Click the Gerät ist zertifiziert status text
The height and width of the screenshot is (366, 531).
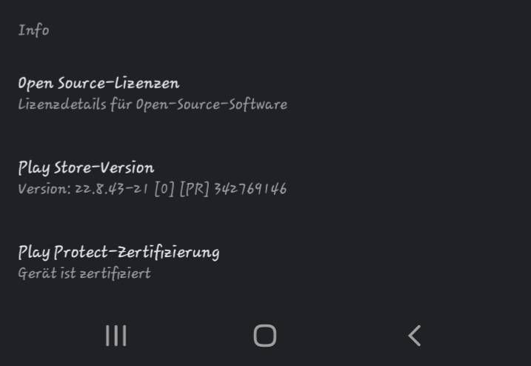(84, 273)
